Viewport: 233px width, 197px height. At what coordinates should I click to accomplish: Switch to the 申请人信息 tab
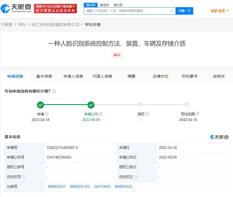tap(73, 76)
